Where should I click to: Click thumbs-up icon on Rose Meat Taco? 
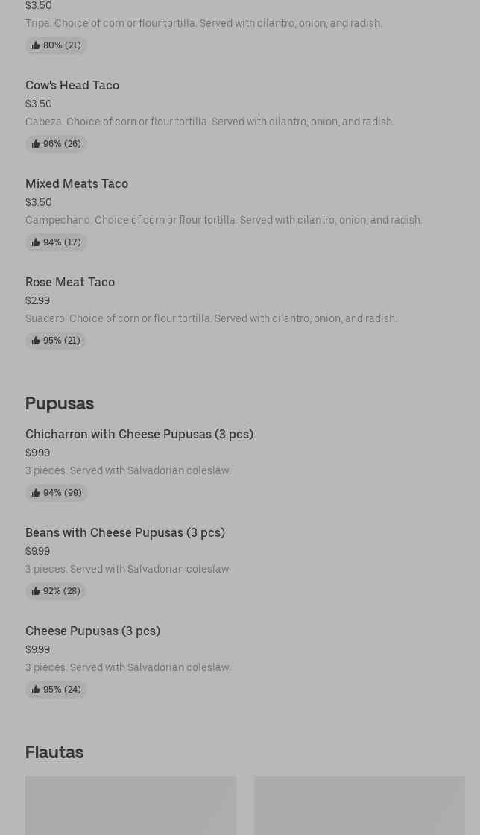36,341
